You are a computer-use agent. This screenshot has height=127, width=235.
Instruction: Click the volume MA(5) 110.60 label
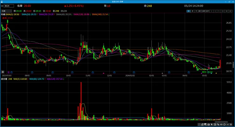(21, 79)
